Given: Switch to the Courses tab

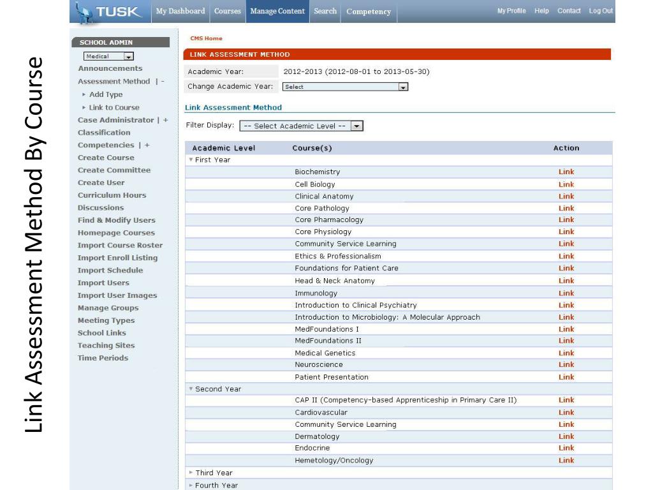Looking at the screenshot, I should point(228,11).
